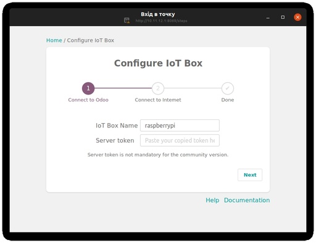The width and height of the screenshot is (316, 243).
Task: Select step 2 circle Connect to Internet
Action: (158, 88)
